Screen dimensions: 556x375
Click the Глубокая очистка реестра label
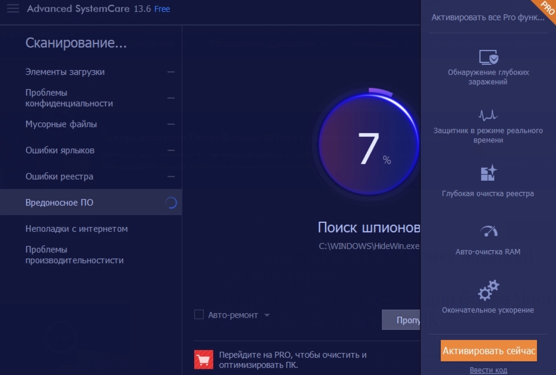click(488, 193)
